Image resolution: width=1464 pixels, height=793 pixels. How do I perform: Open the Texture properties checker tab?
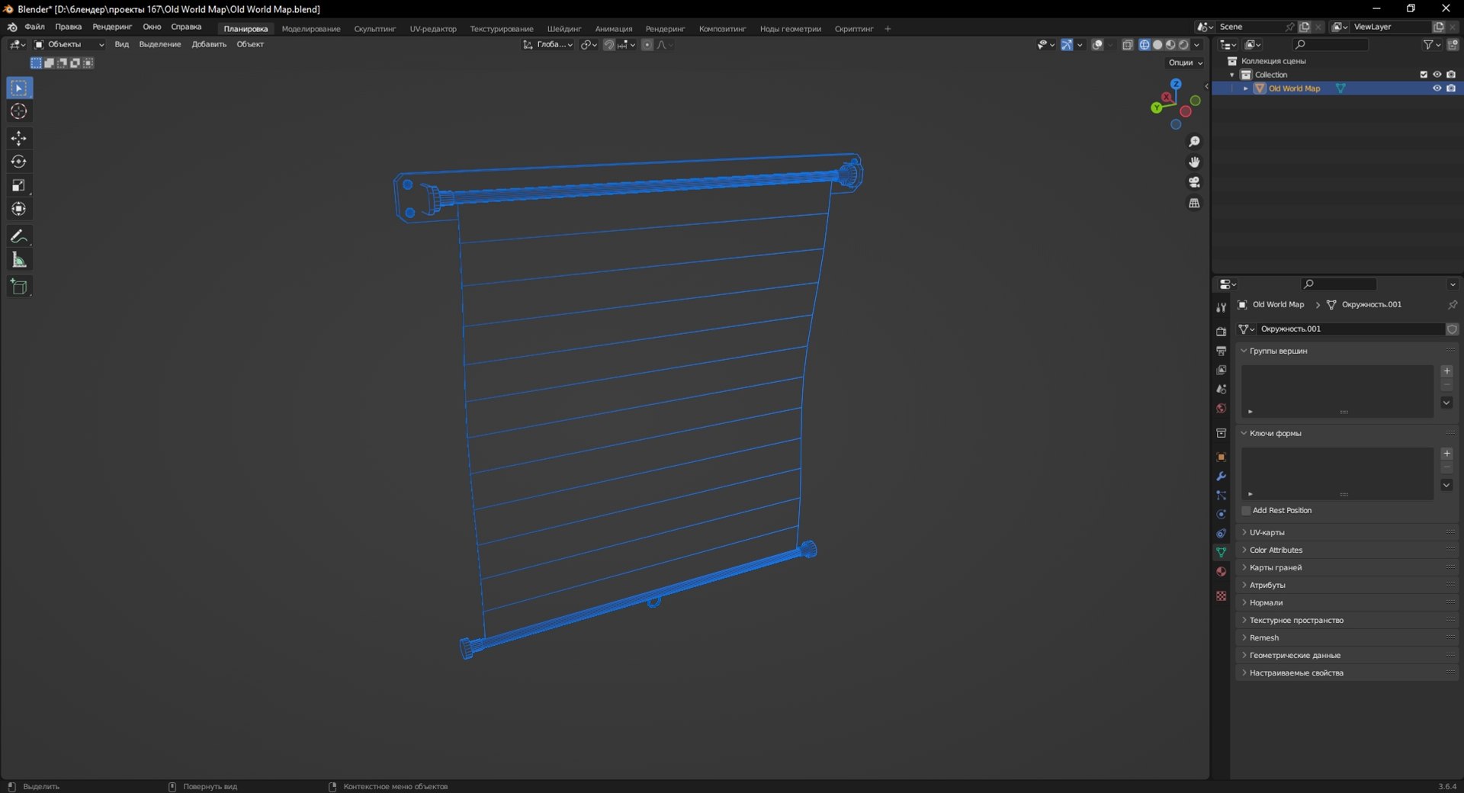click(1221, 596)
